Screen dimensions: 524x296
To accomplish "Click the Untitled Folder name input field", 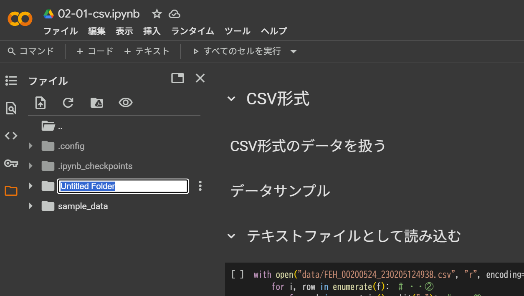I will click(x=123, y=186).
